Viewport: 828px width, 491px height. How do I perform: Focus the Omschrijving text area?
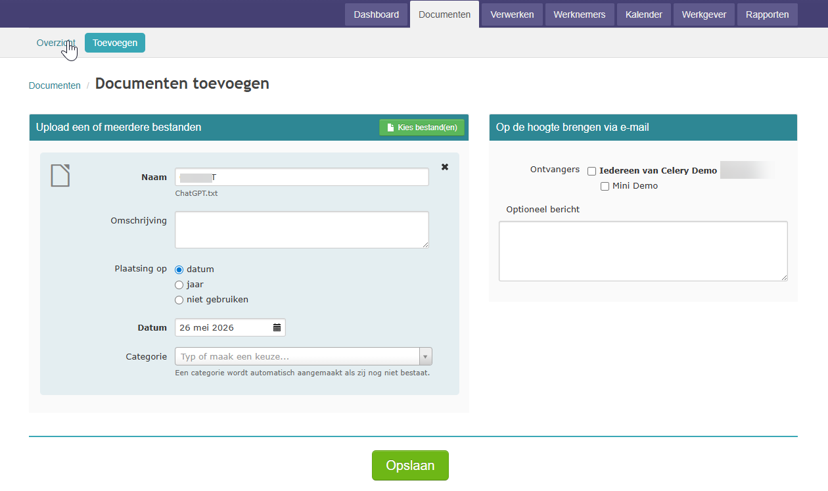(302, 229)
